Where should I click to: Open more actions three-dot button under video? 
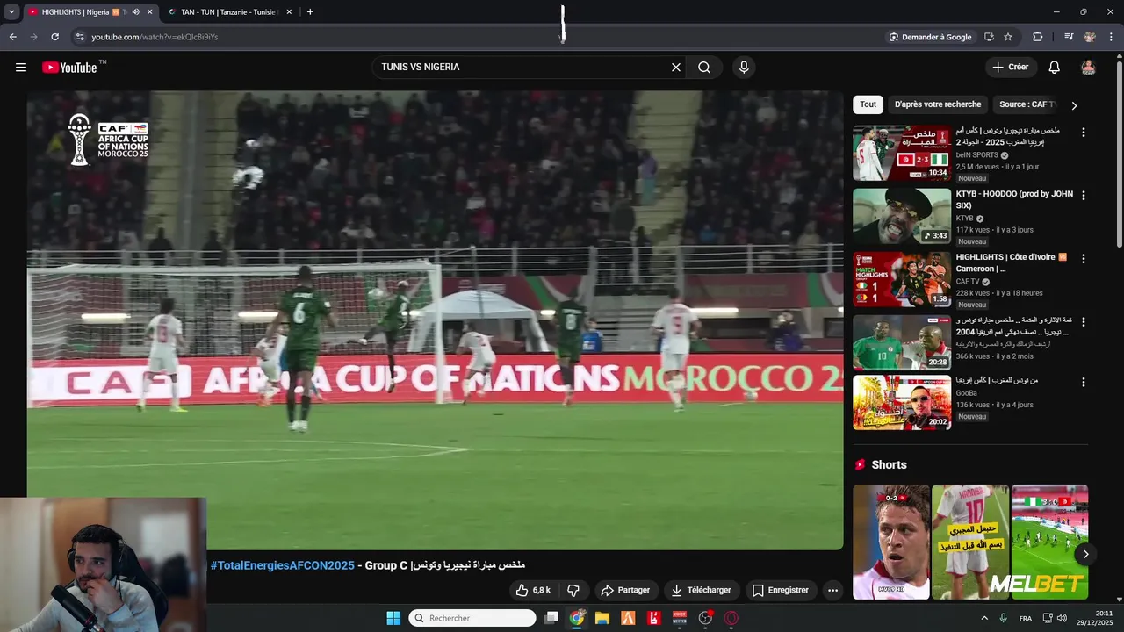tap(832, 590)
